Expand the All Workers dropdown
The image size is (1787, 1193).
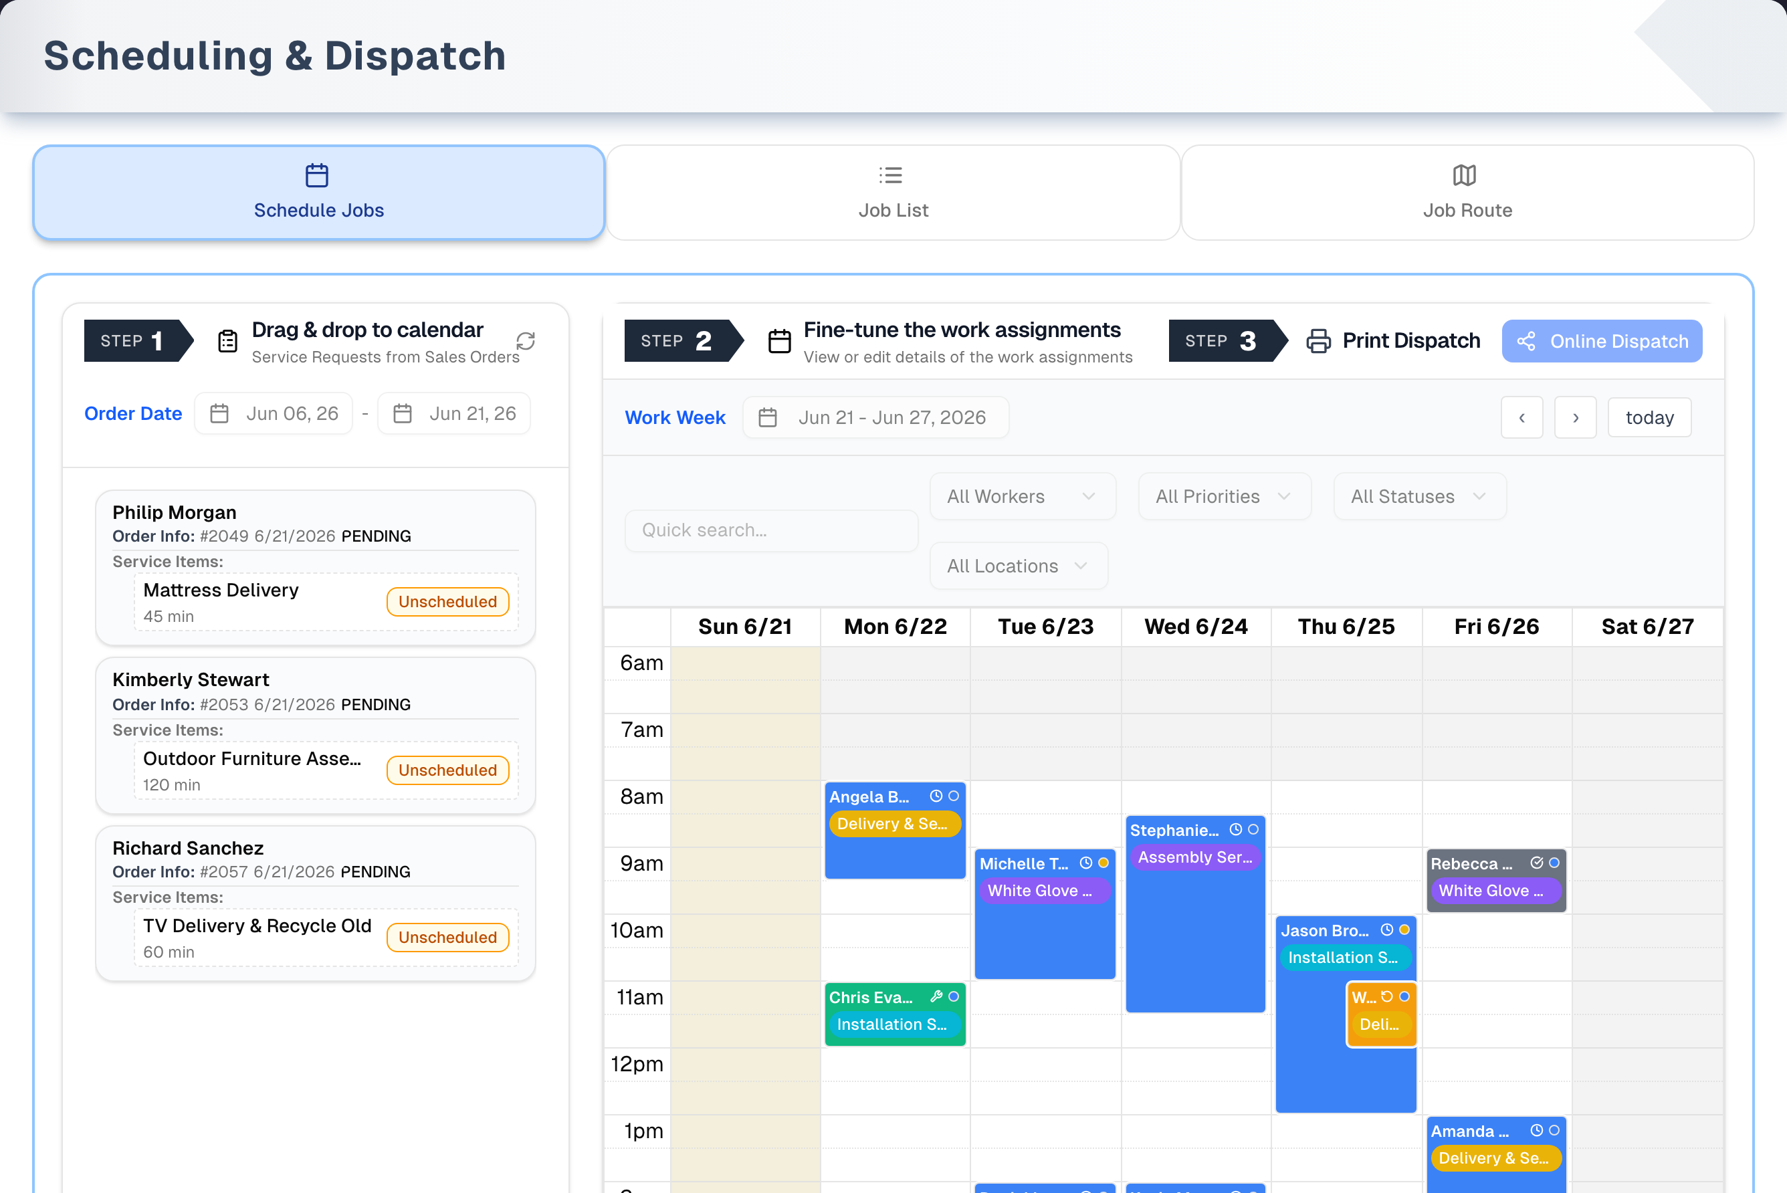pyautogui.click(x=1023, y=497)
